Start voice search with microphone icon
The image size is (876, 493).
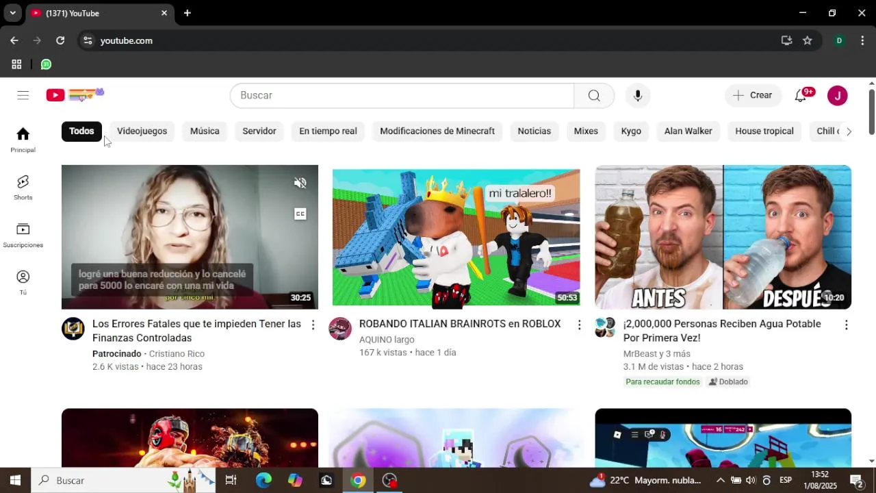coord(638,95)
